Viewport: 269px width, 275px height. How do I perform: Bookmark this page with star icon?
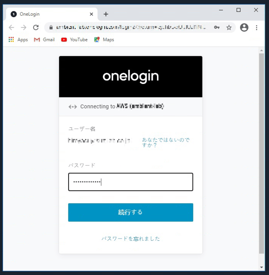(x=229, y=28)
